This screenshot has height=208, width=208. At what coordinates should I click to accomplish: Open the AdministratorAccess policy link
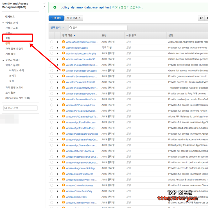click(x=77, y=48)
